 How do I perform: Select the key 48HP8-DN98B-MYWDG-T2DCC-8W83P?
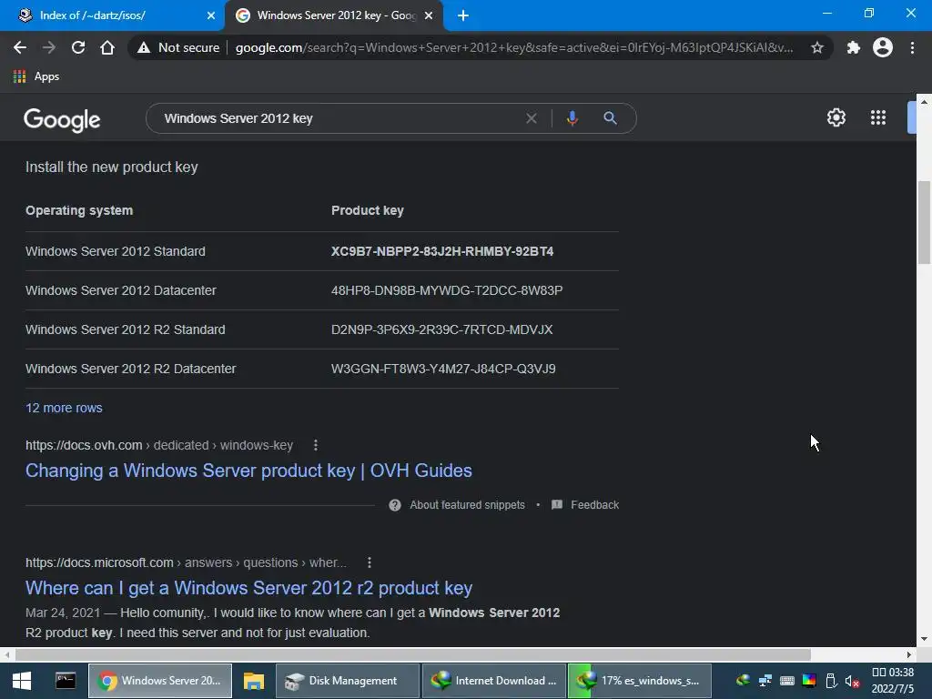point(447,290)
